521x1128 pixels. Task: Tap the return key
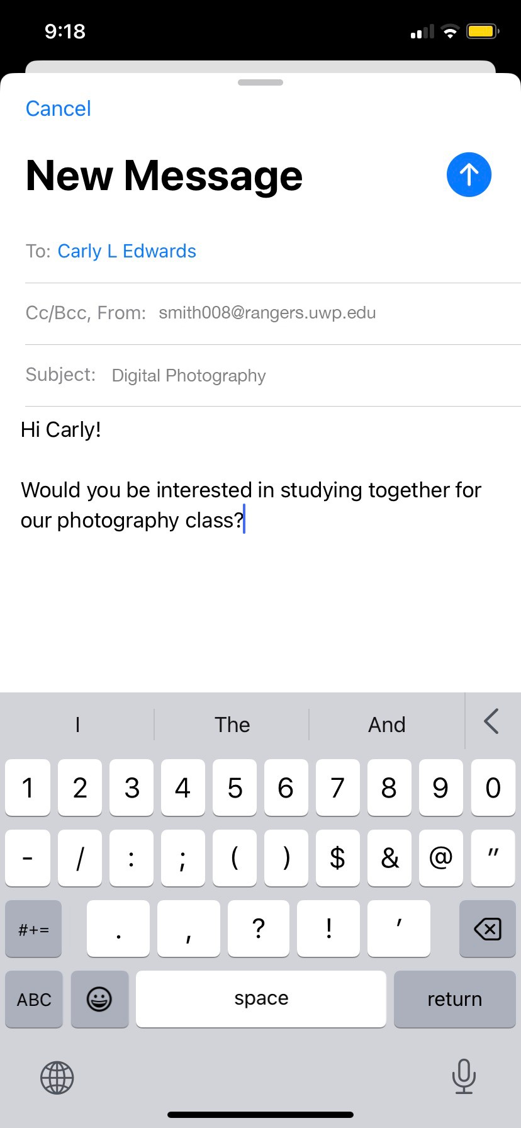455,999
